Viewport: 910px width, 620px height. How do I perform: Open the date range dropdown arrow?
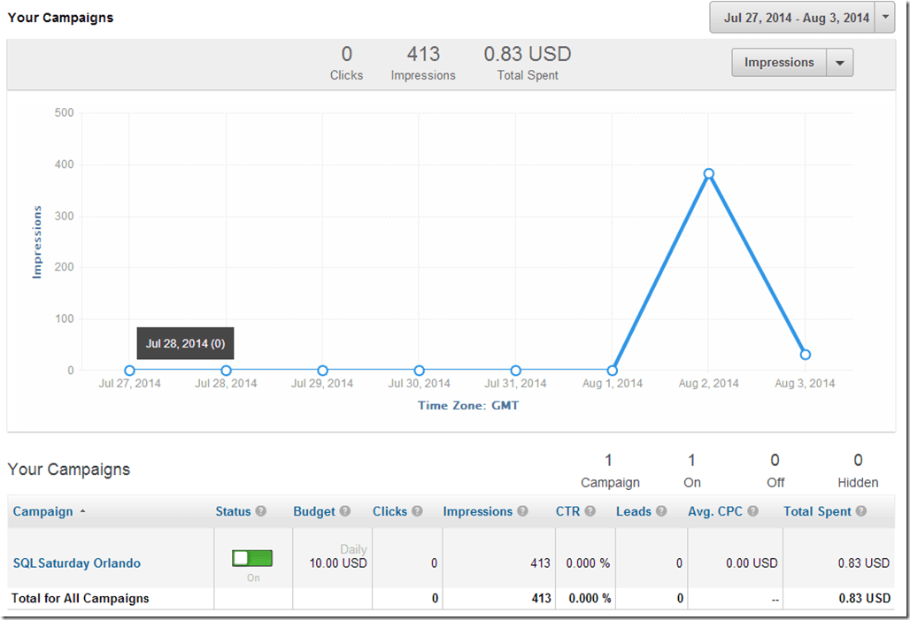pyautogui.click(x=884, y=18)
